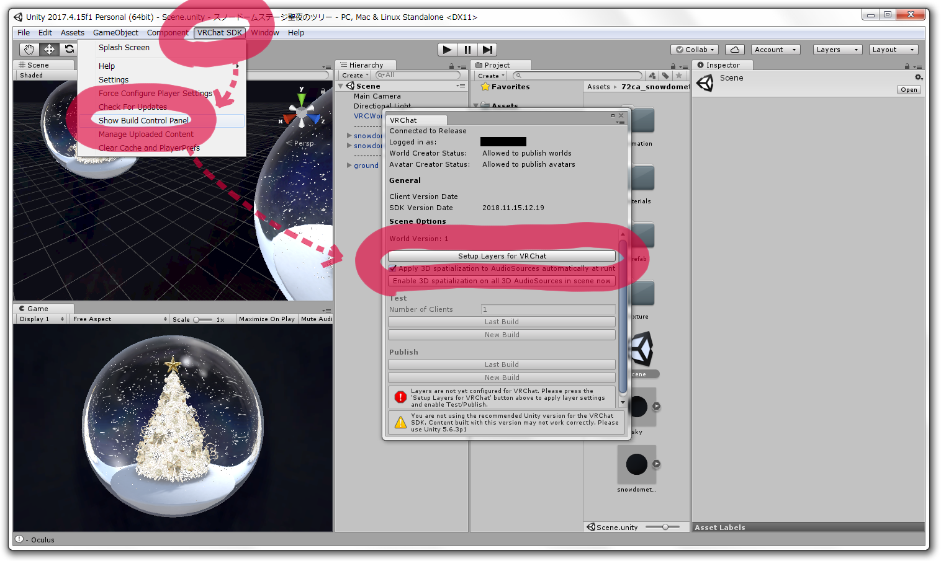Click the Play button
Viewport: 941px width, 561px height.
(x=448, y=50)
